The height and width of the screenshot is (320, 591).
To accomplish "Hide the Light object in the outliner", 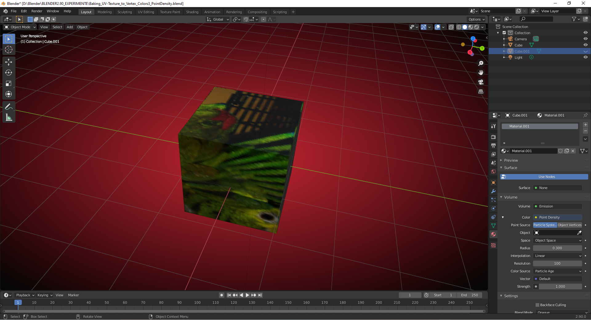I will point(585,57).
